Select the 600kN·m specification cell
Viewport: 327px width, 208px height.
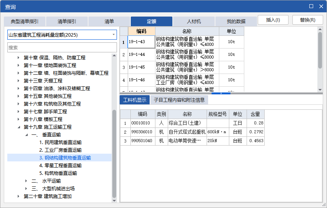[218, 132]
